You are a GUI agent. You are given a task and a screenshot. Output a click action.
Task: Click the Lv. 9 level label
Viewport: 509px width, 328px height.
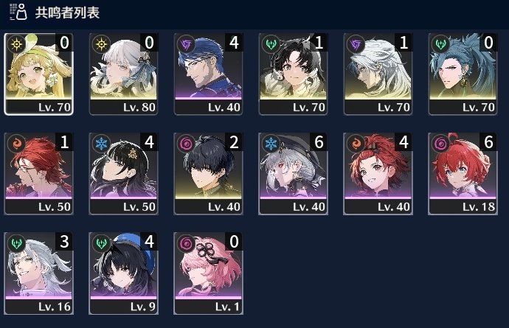(143, 307)
